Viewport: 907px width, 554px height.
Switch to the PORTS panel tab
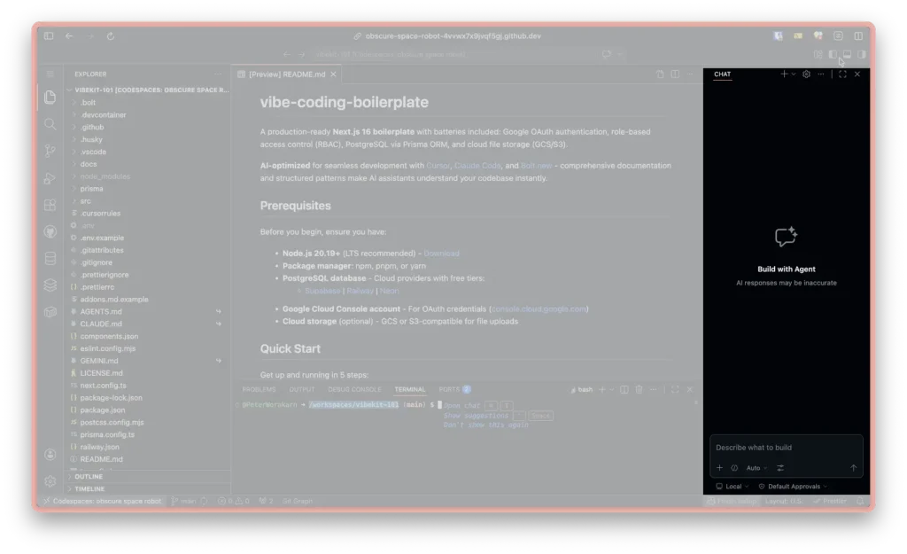(454, 390)
